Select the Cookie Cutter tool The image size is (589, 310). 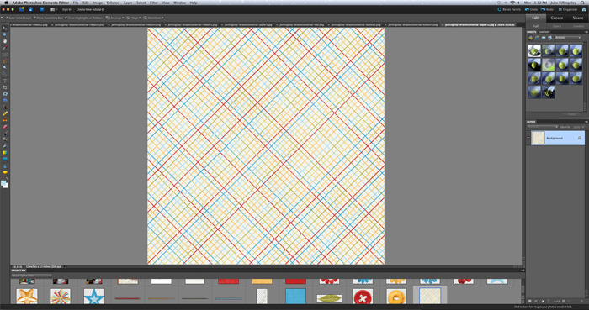tap(5, 94)
